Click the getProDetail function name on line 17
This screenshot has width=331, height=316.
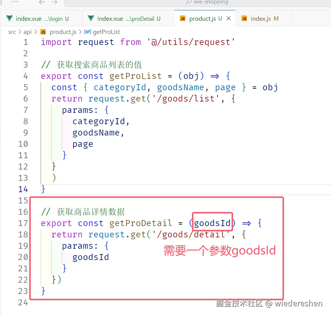point(141,223)
